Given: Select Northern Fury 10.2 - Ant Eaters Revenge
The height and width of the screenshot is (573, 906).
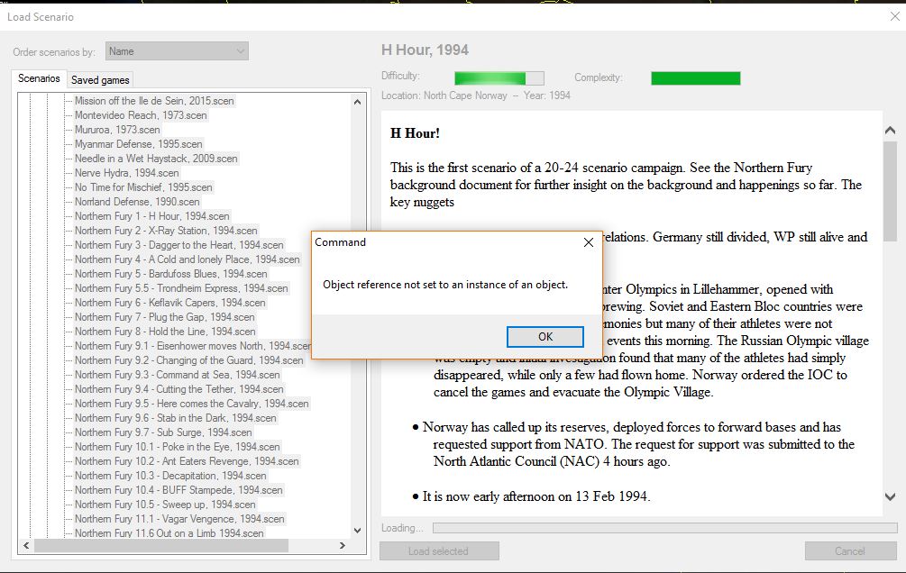Looking at the screenshot, I should (187, 461).
